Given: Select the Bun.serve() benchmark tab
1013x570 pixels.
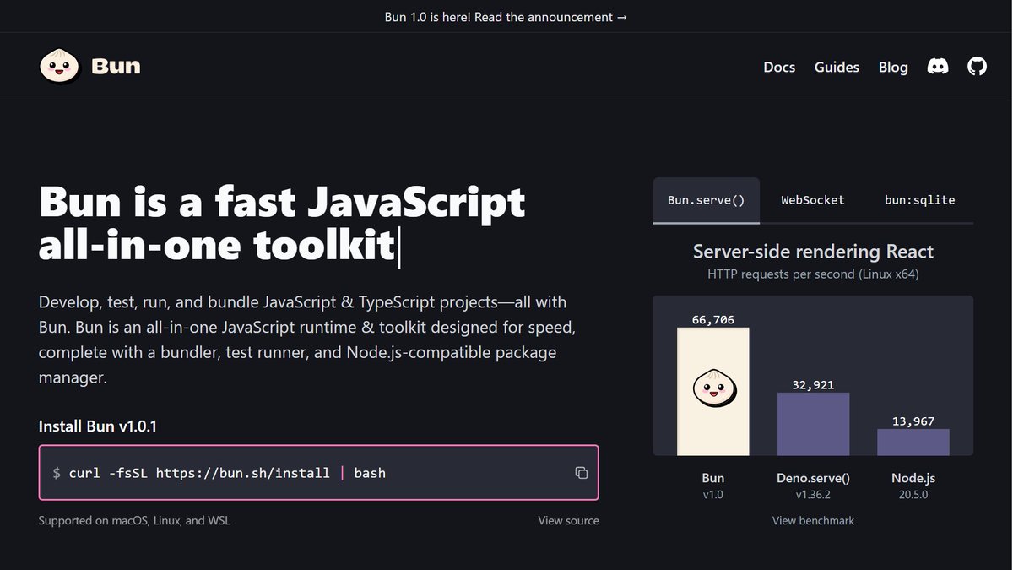Looking at the screenshot, I should click(x=707, y=200).
